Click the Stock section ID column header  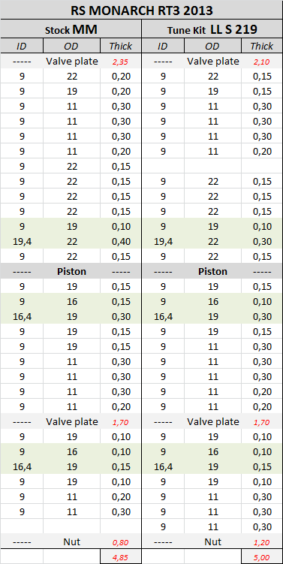point(22,46)
